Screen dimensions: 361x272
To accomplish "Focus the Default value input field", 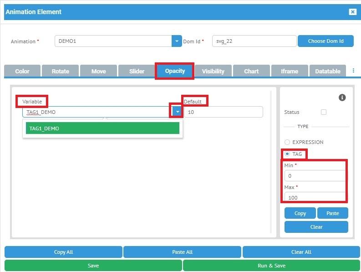I will (x=223, y=112).
